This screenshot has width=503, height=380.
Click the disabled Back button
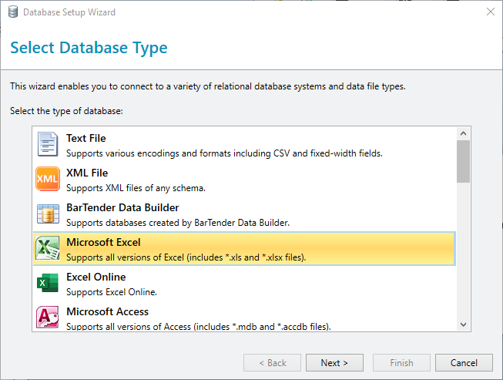(273, 363)
